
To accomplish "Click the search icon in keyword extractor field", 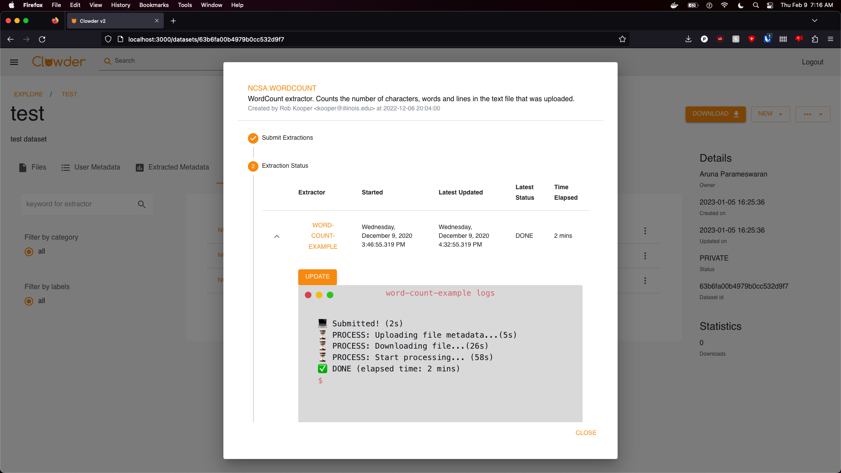I will coord(142,204).
